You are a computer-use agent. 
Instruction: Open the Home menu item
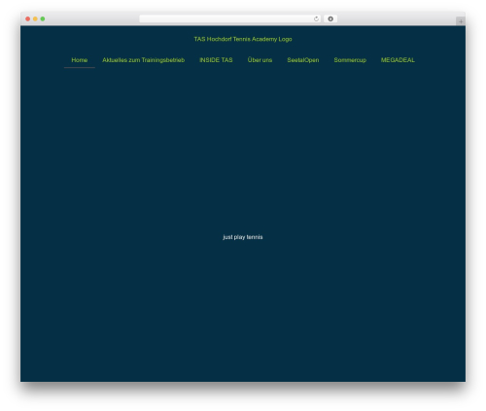click(x=80, y=60)
